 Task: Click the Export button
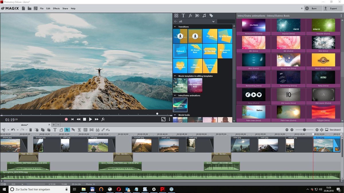(333, 8)
